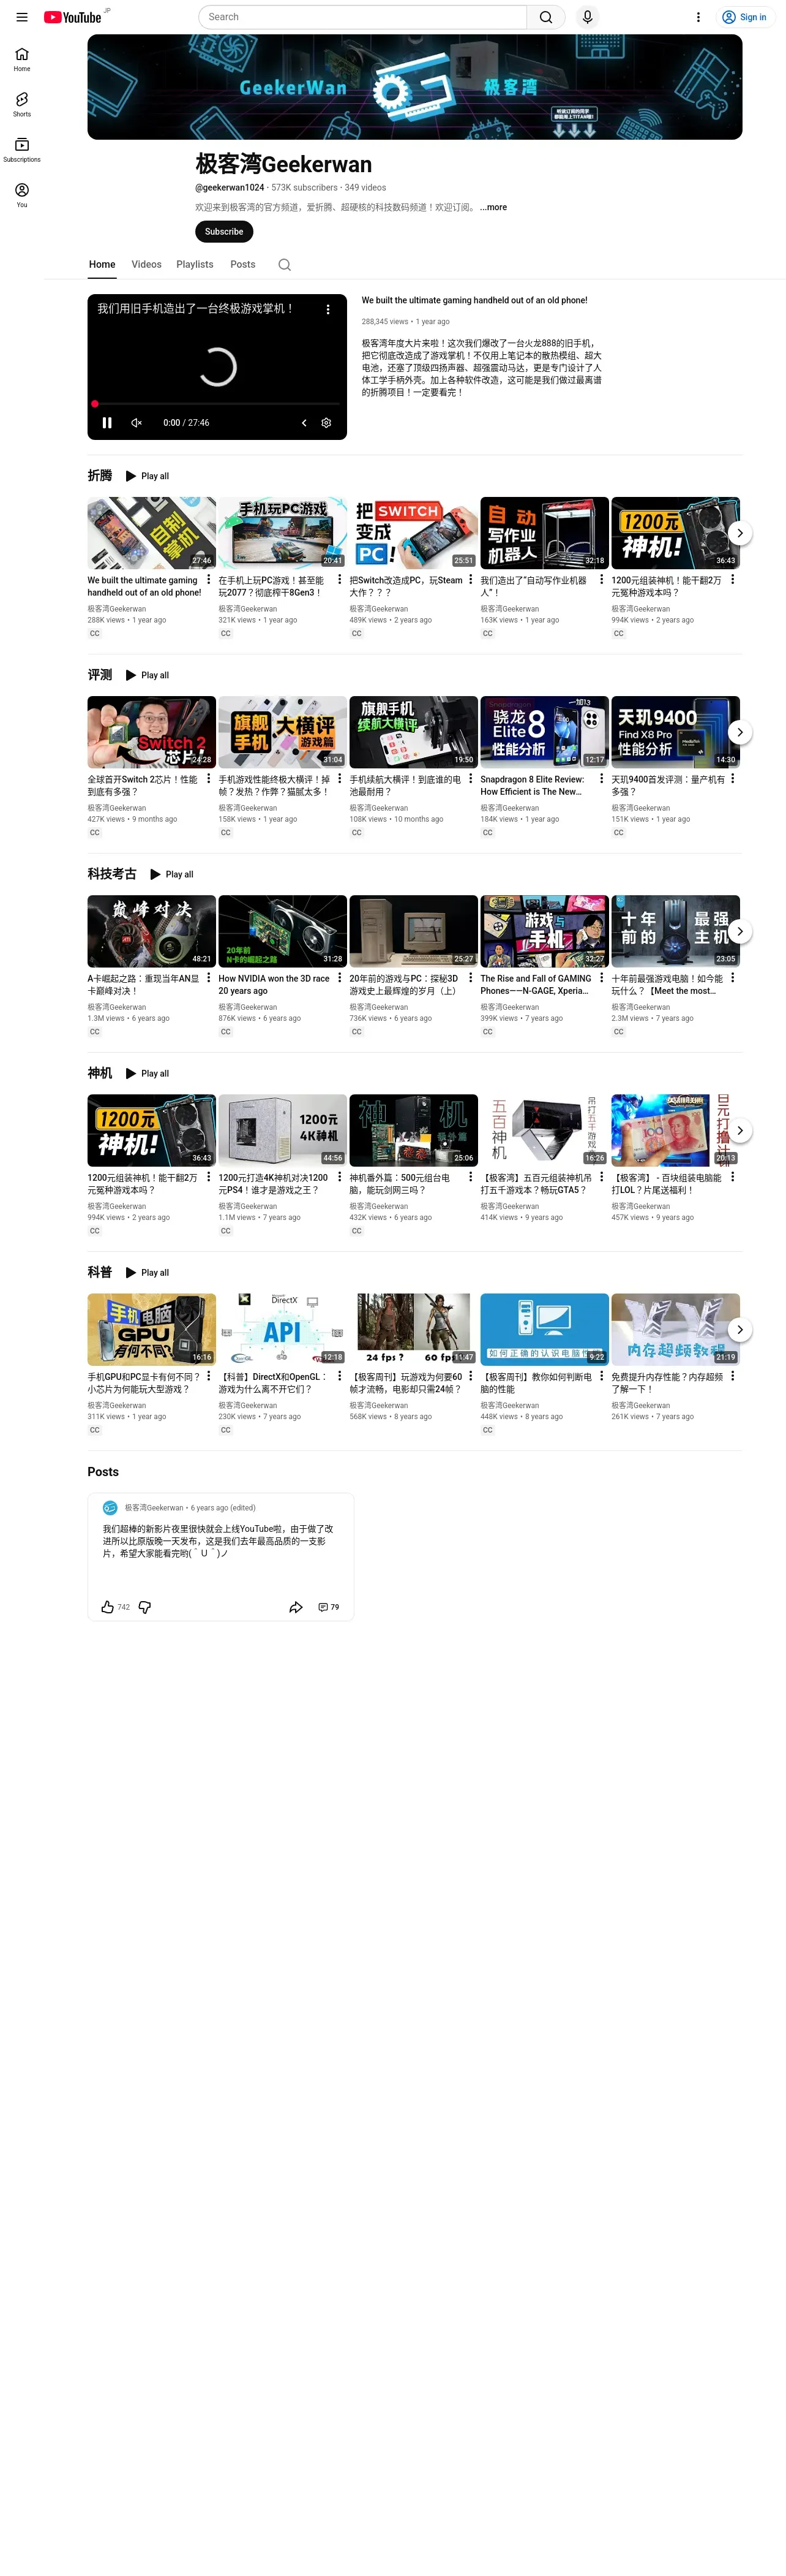Play all videos in 科技考古 section
Screen dimensions: 786x2576
pos(172,874)
